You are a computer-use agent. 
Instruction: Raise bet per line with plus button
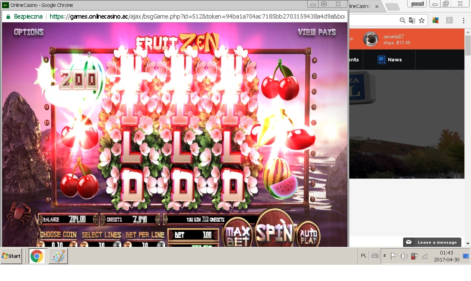(161, 244)
